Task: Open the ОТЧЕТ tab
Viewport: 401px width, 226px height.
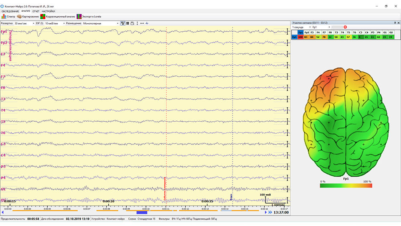Action: click(x=36, y=11)
